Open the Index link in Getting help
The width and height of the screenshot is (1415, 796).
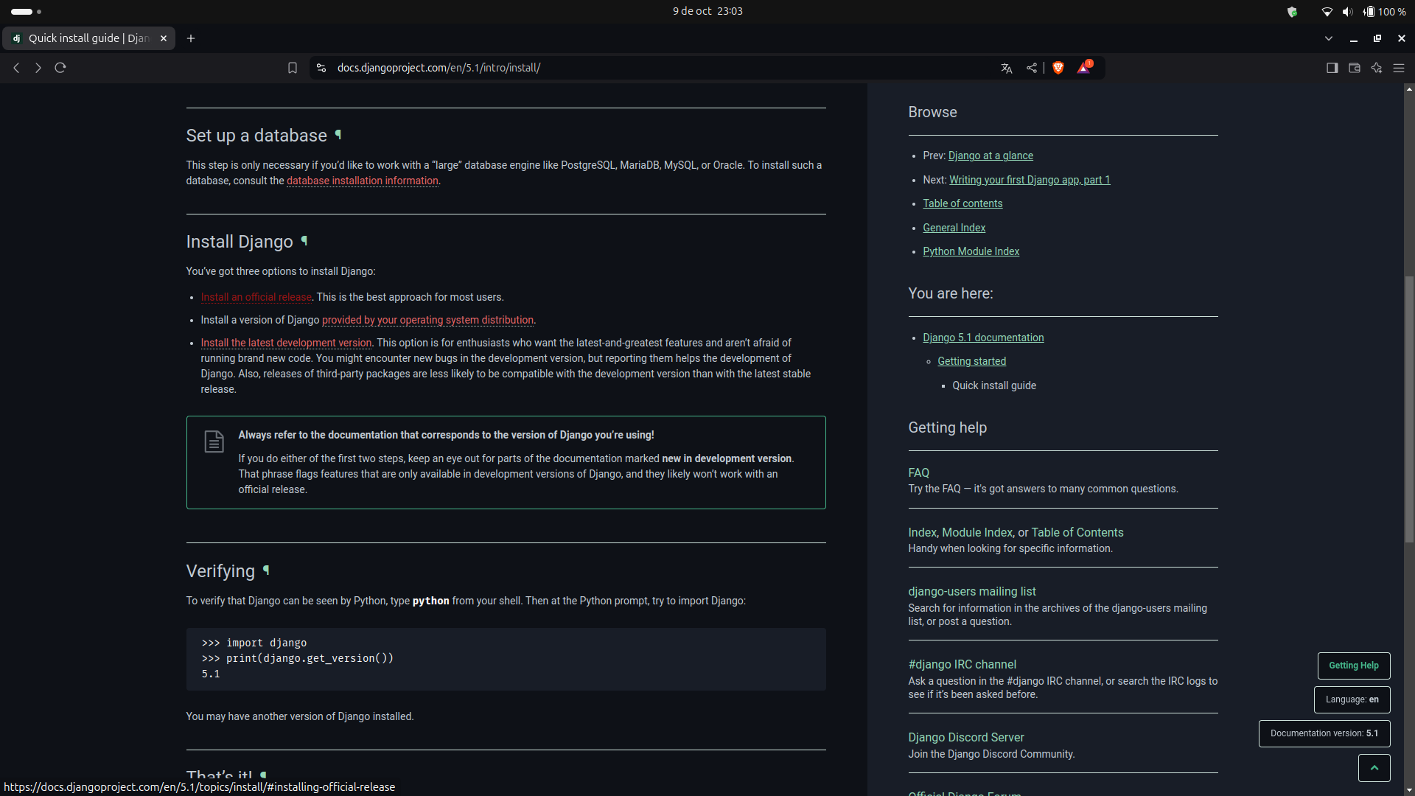922,532
